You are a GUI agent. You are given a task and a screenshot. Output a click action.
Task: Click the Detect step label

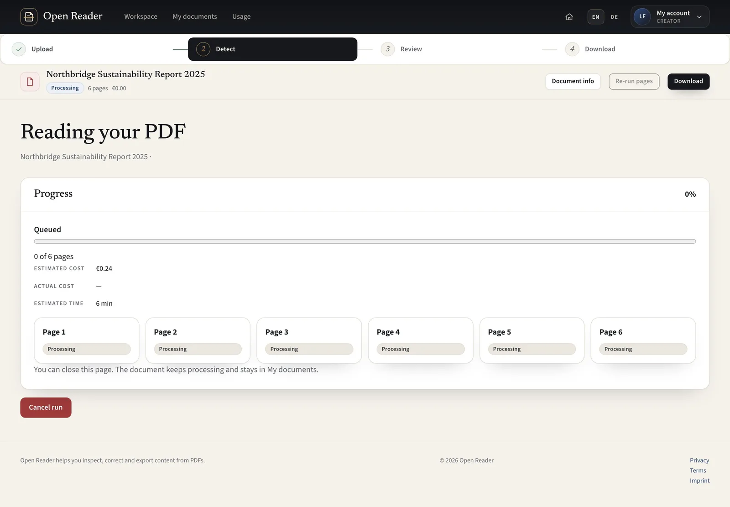tap(225, 49)
